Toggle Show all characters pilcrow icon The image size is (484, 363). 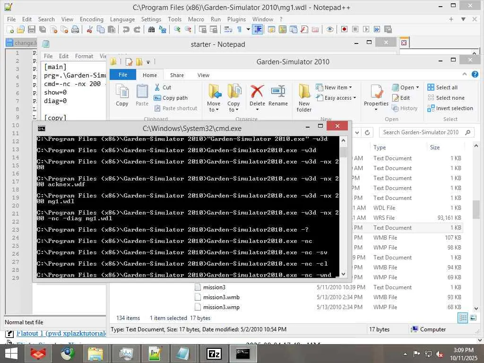[239, 30]
